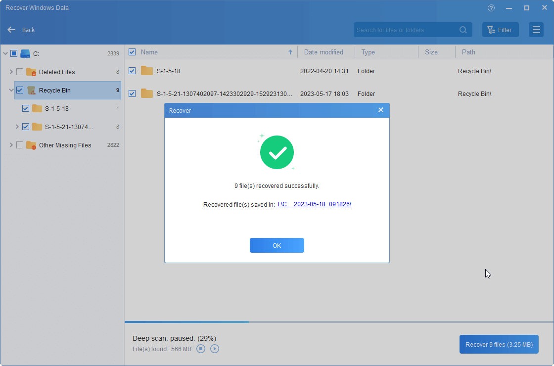
Task: Click the 2022-04-20 14:31 date cell
Action: click(324, 71)
